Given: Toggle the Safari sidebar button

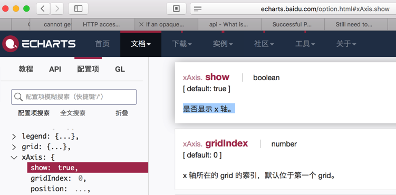Looking at the screenshot, I should click(78, 8).
